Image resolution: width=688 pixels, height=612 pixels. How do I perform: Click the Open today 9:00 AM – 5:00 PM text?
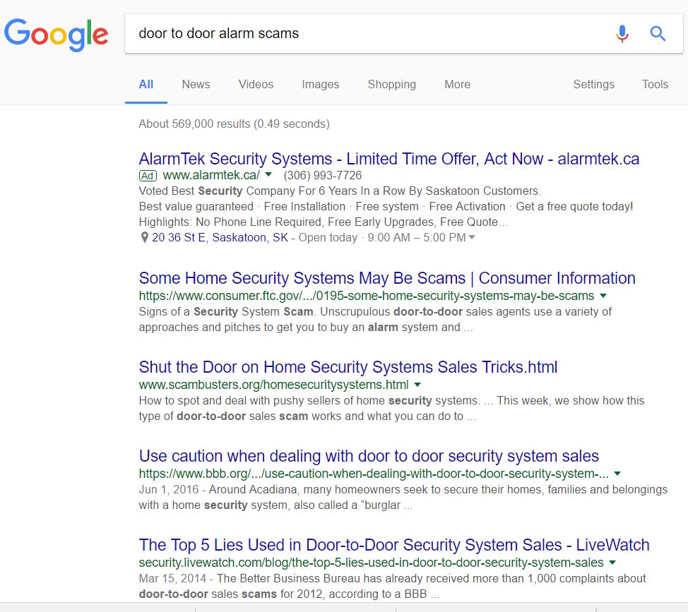(x=381, y=238)
